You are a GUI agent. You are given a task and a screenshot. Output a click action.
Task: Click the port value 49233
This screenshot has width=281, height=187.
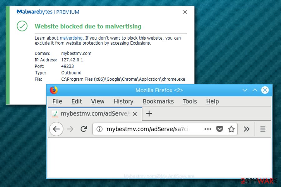(67, 66)
